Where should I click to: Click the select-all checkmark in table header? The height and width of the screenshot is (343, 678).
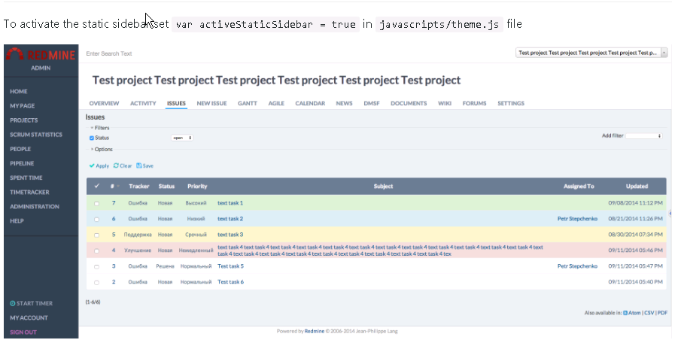[x=96, y=186]
